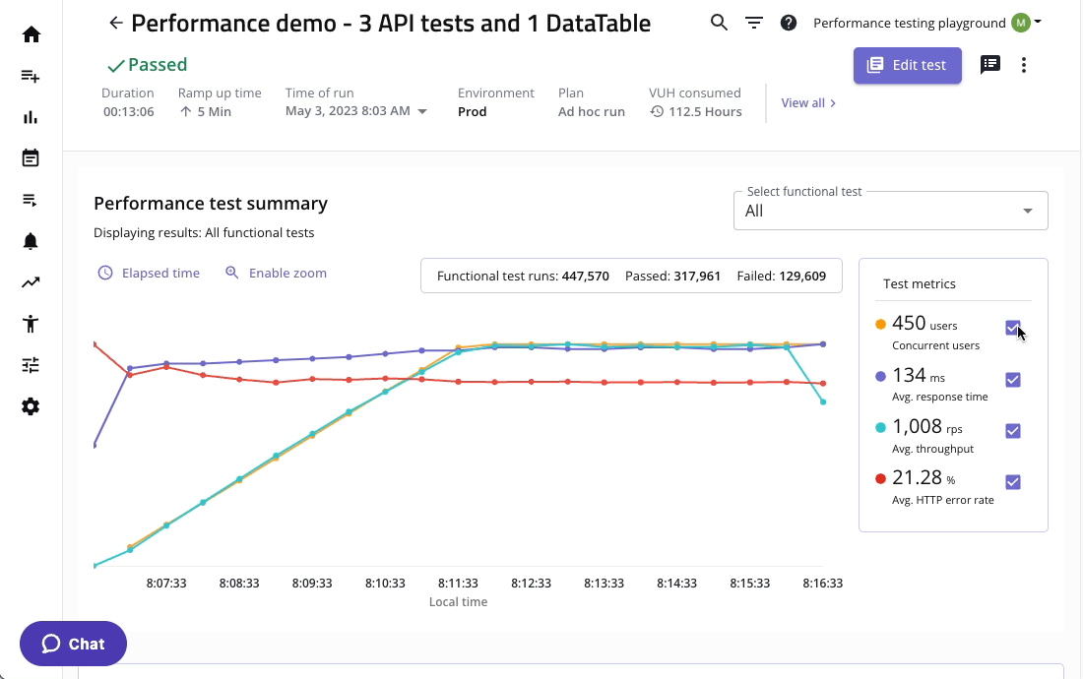Open the accessibility figure sidebar icon
The width and height of the screenshot is (1083, 679).
31,324
